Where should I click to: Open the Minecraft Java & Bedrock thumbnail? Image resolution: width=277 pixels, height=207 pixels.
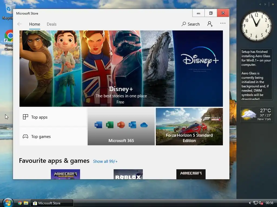click(65, 174)
